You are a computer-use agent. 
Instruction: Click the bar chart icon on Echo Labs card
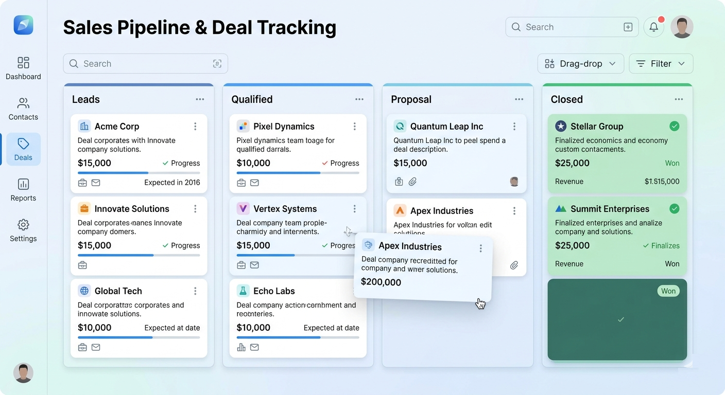point(241,347)
